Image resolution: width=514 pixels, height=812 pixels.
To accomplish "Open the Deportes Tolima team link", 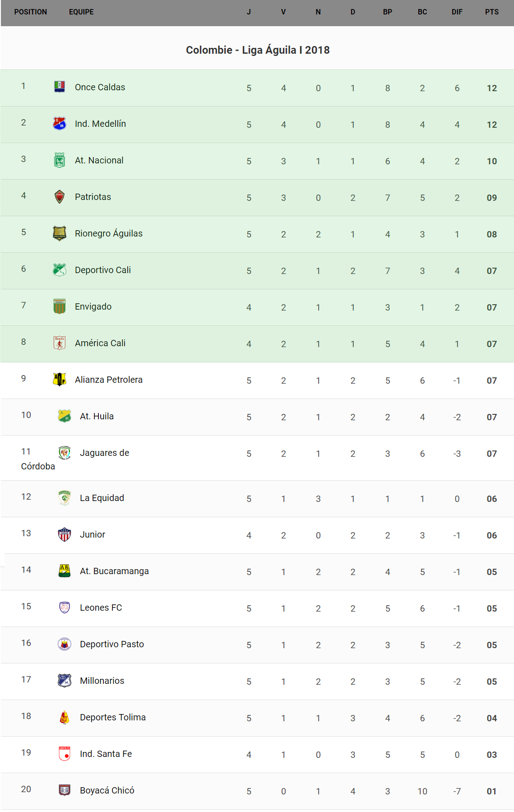I will point(113,717).
